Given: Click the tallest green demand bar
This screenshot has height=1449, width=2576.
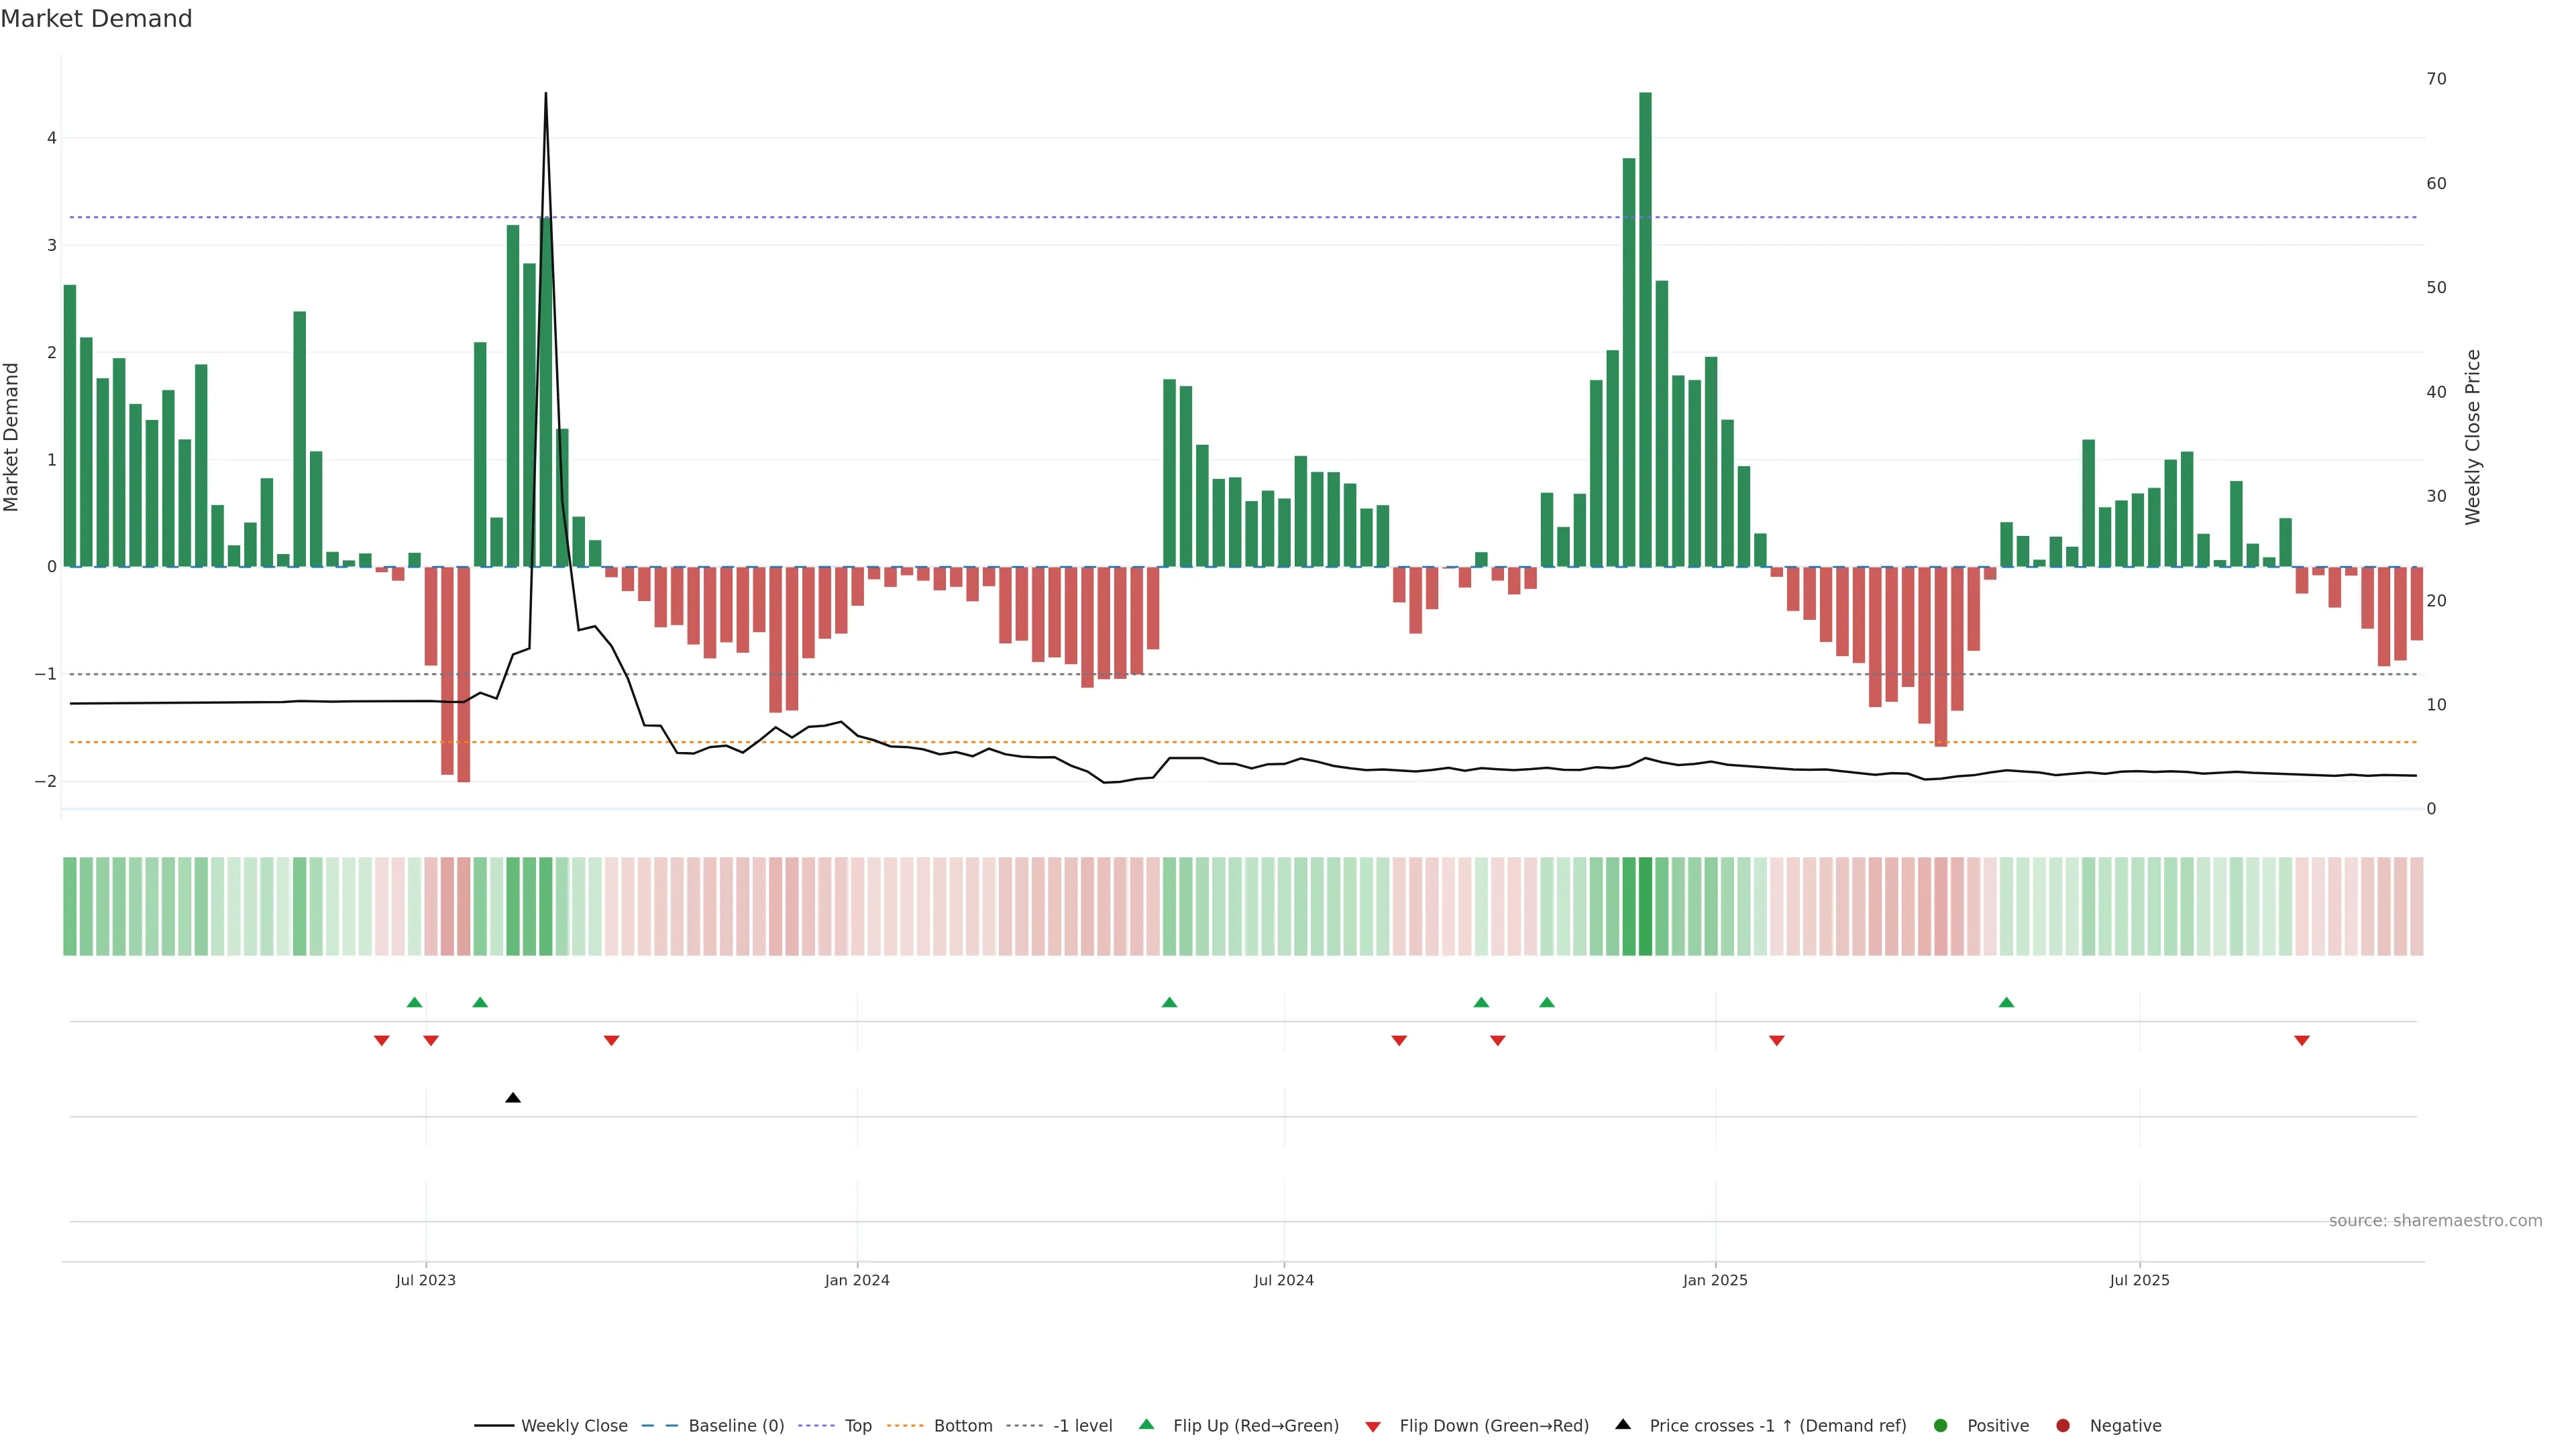Looking at the screenshot, I should coord(1645,330).
